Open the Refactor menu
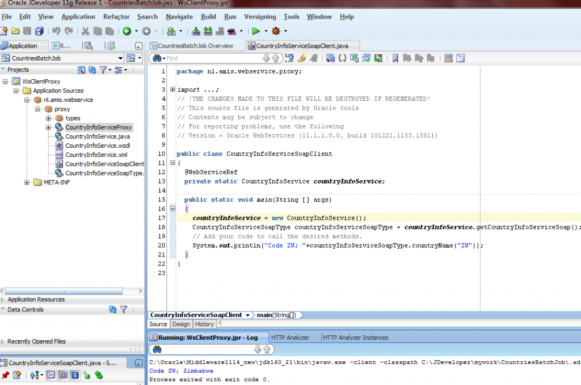 pyautogui.click(x=116, y=17)
